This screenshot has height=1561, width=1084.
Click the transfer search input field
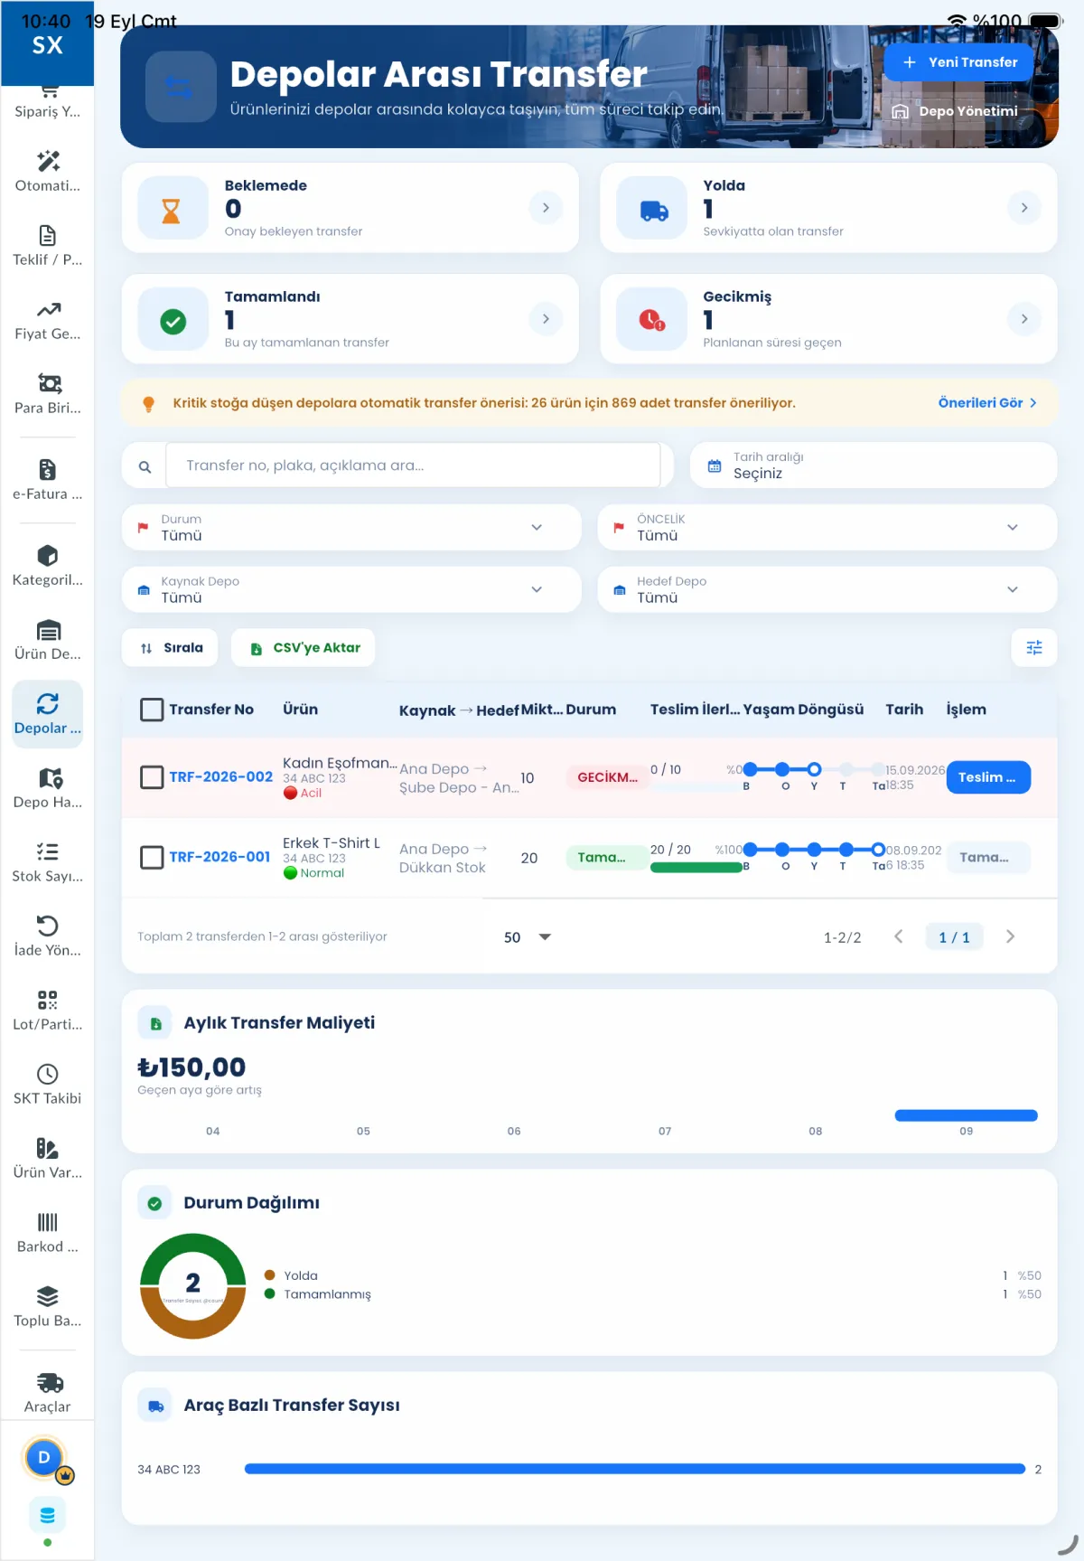point(413,465)
